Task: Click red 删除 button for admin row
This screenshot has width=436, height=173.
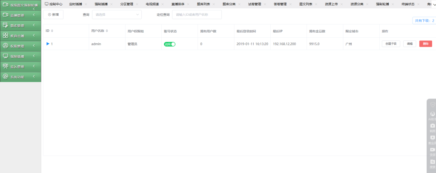Action: 426,44
